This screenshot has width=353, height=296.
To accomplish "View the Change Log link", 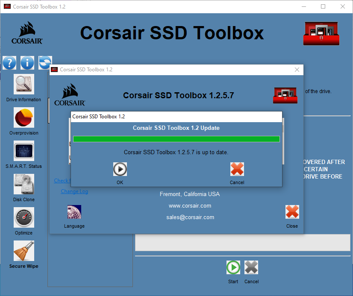I will point(74,191).
